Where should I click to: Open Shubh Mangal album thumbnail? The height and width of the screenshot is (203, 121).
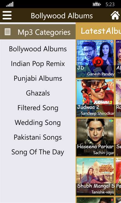point(95,177)
